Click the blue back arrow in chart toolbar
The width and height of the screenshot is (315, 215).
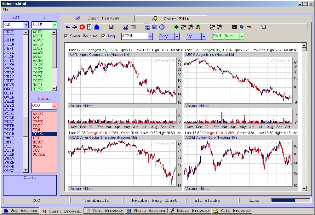pos(68,27)
